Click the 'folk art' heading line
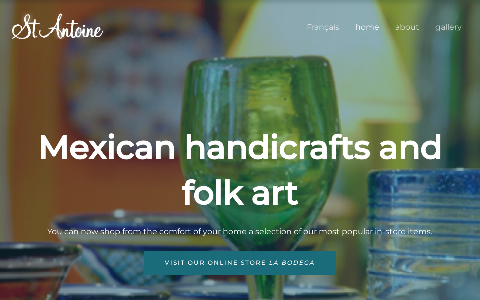The image size is (480, 300). (240, 193)
